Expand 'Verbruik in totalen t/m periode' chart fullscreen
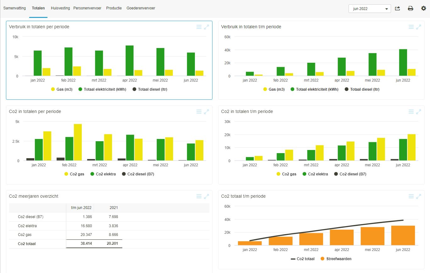 pos(419,27)
